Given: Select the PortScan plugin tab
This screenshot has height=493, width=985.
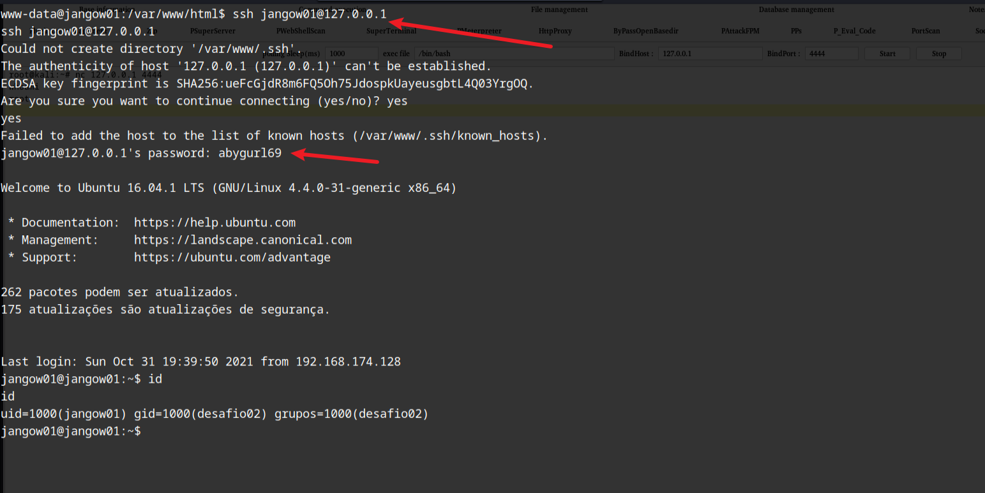Looking at the screenshot, I should pos(926,31).
